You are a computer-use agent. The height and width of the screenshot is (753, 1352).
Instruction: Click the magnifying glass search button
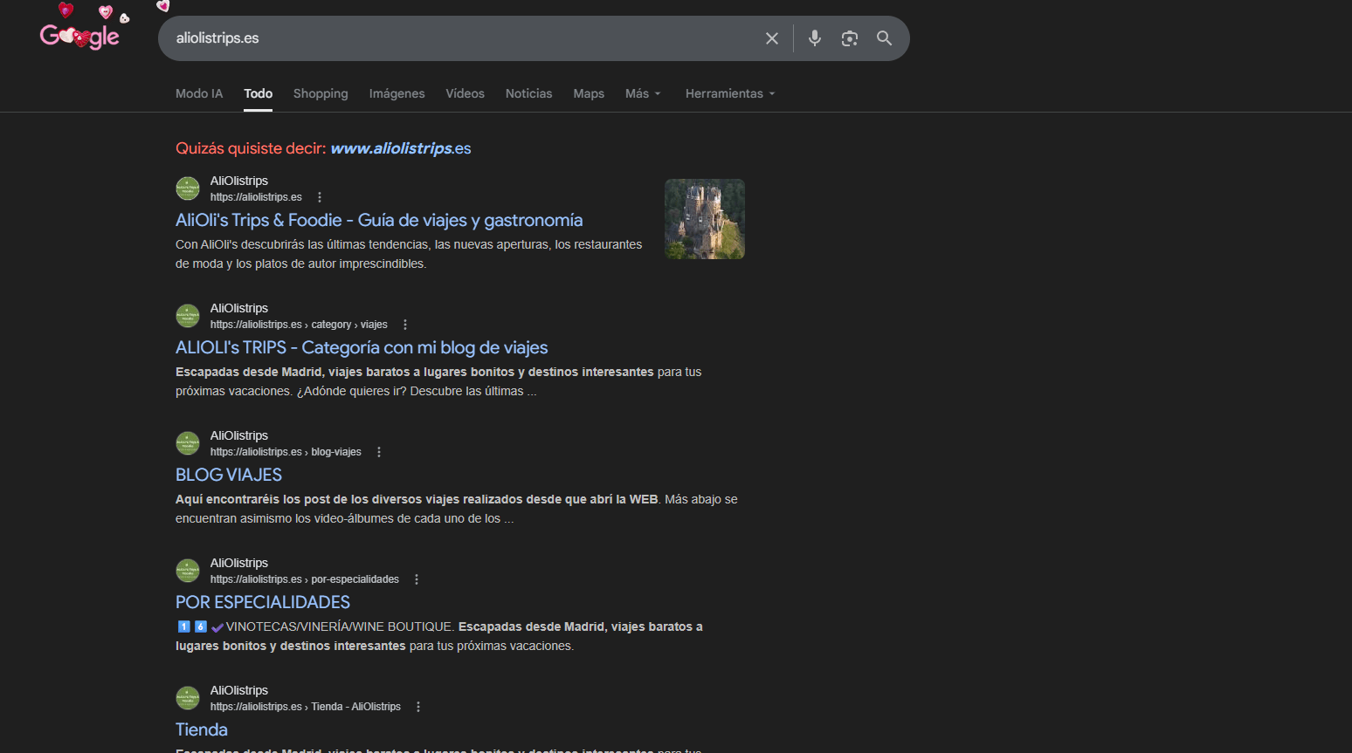click(x=884, y=38)
